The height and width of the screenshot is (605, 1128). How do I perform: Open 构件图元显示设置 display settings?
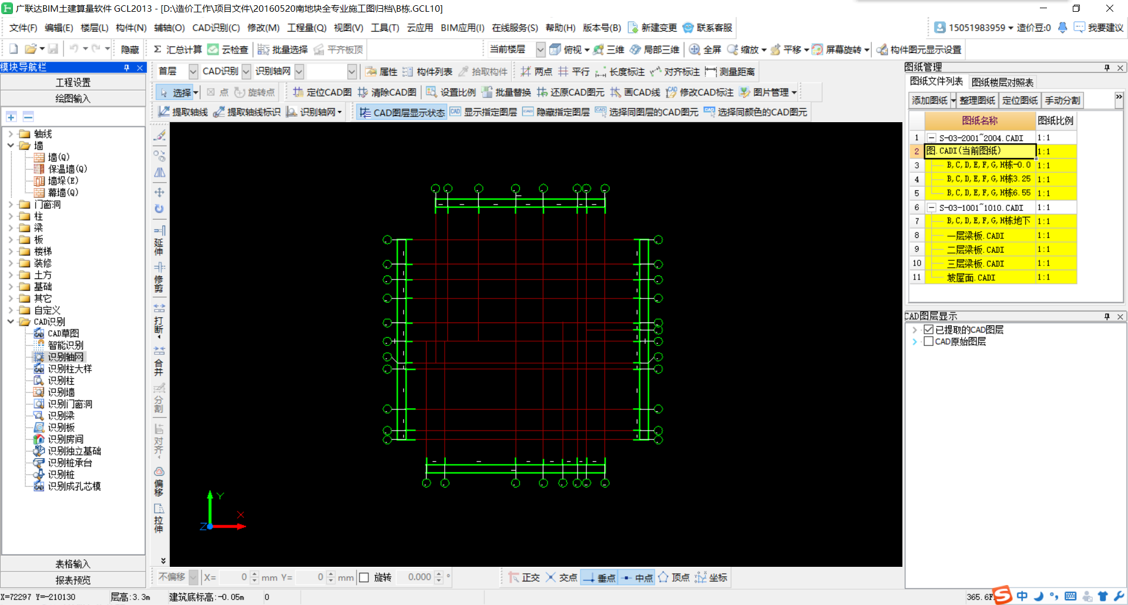pos(919,49)
